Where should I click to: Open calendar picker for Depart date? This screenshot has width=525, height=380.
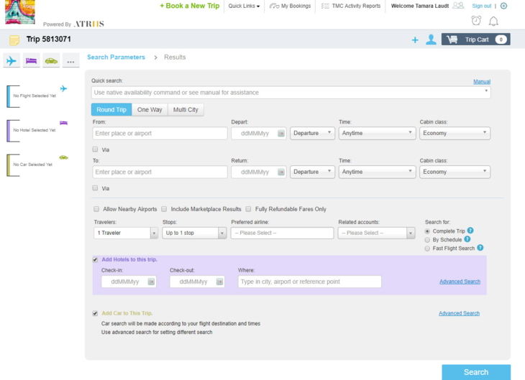pos(280,133)
